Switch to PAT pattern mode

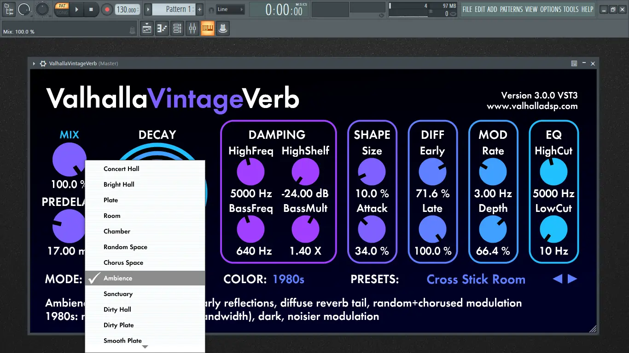(x=62, y=6)
